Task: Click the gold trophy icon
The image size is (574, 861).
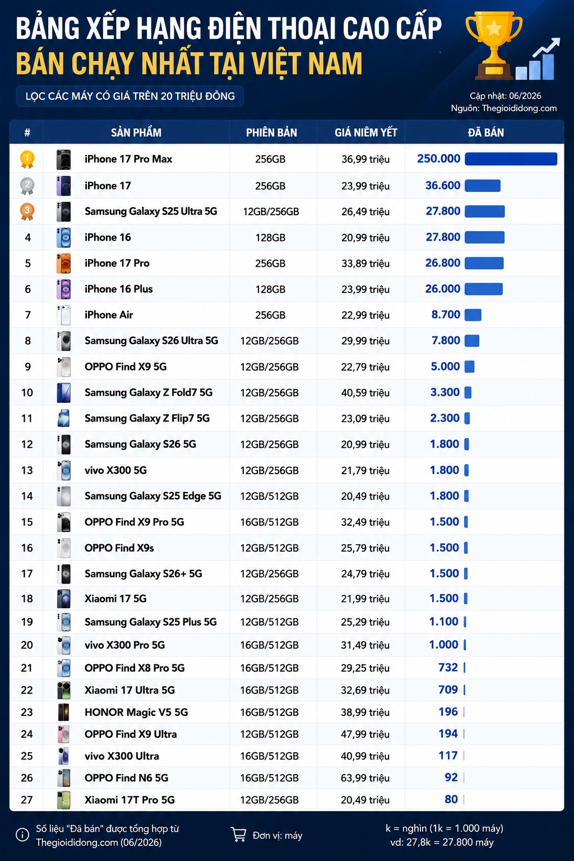Action: point(494,45)
